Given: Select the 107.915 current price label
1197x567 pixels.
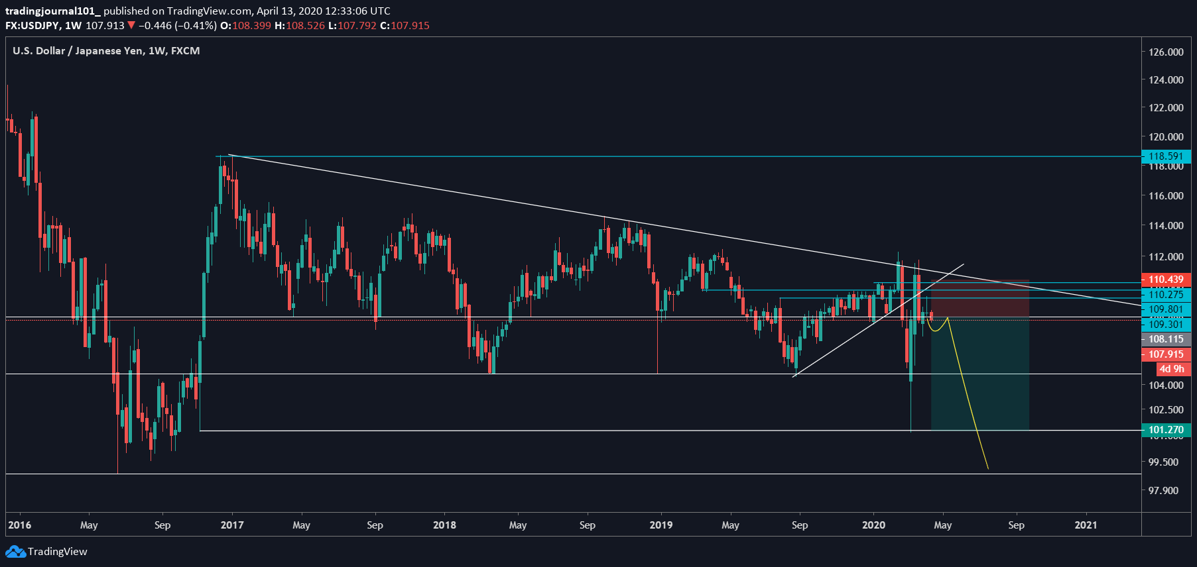Looking at the screenshot, I should pyautogui.click(x=1166, y=354).
